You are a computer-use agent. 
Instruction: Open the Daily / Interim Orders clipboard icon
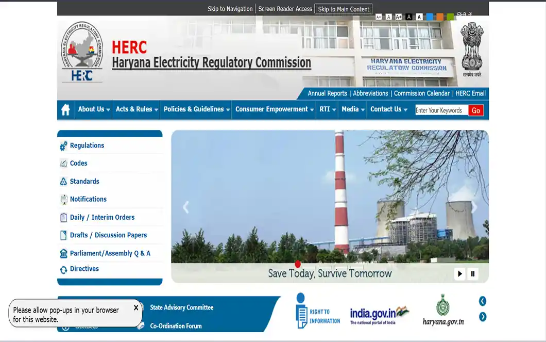click(63, 218)
